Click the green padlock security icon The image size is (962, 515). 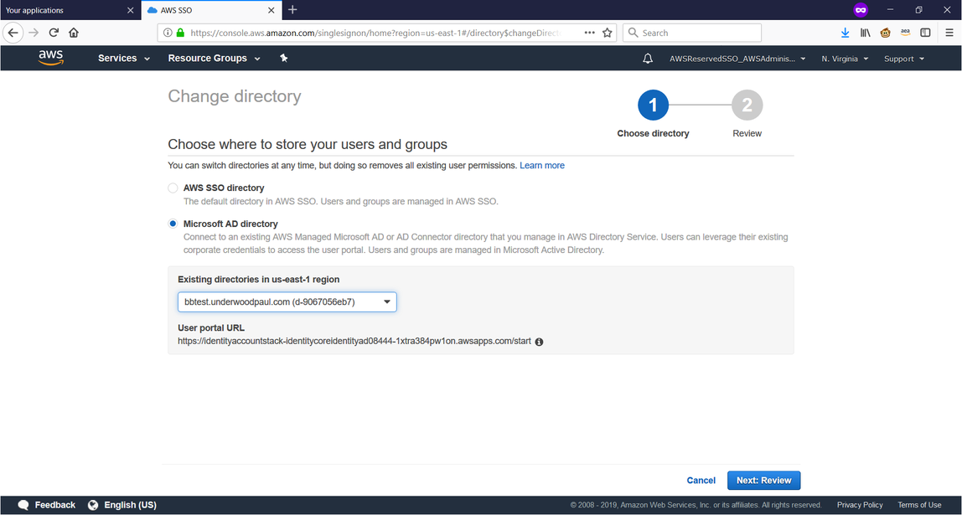[180, 33]
